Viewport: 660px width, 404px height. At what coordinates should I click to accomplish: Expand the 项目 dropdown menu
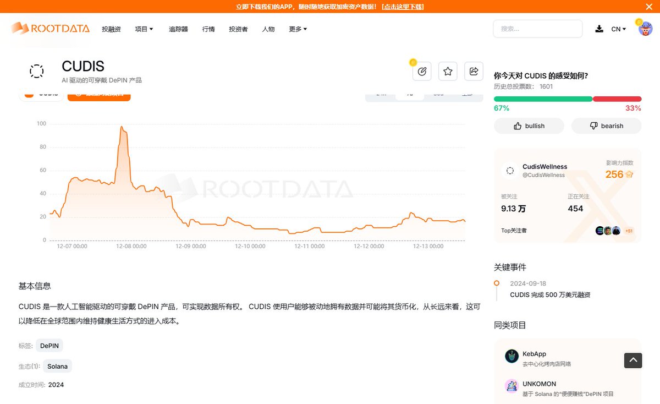[x=144, y=29]
